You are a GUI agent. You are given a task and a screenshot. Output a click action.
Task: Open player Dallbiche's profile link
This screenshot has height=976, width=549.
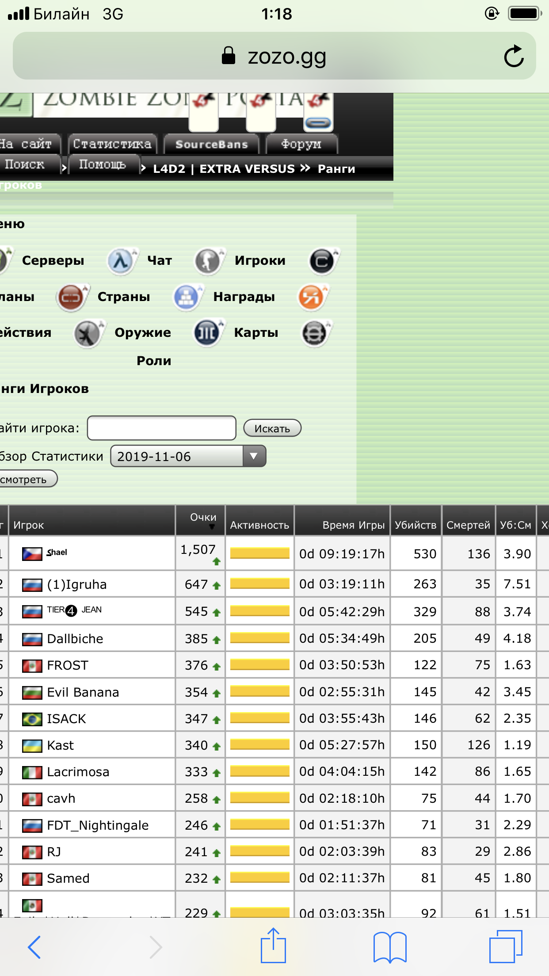coord(75,639)
